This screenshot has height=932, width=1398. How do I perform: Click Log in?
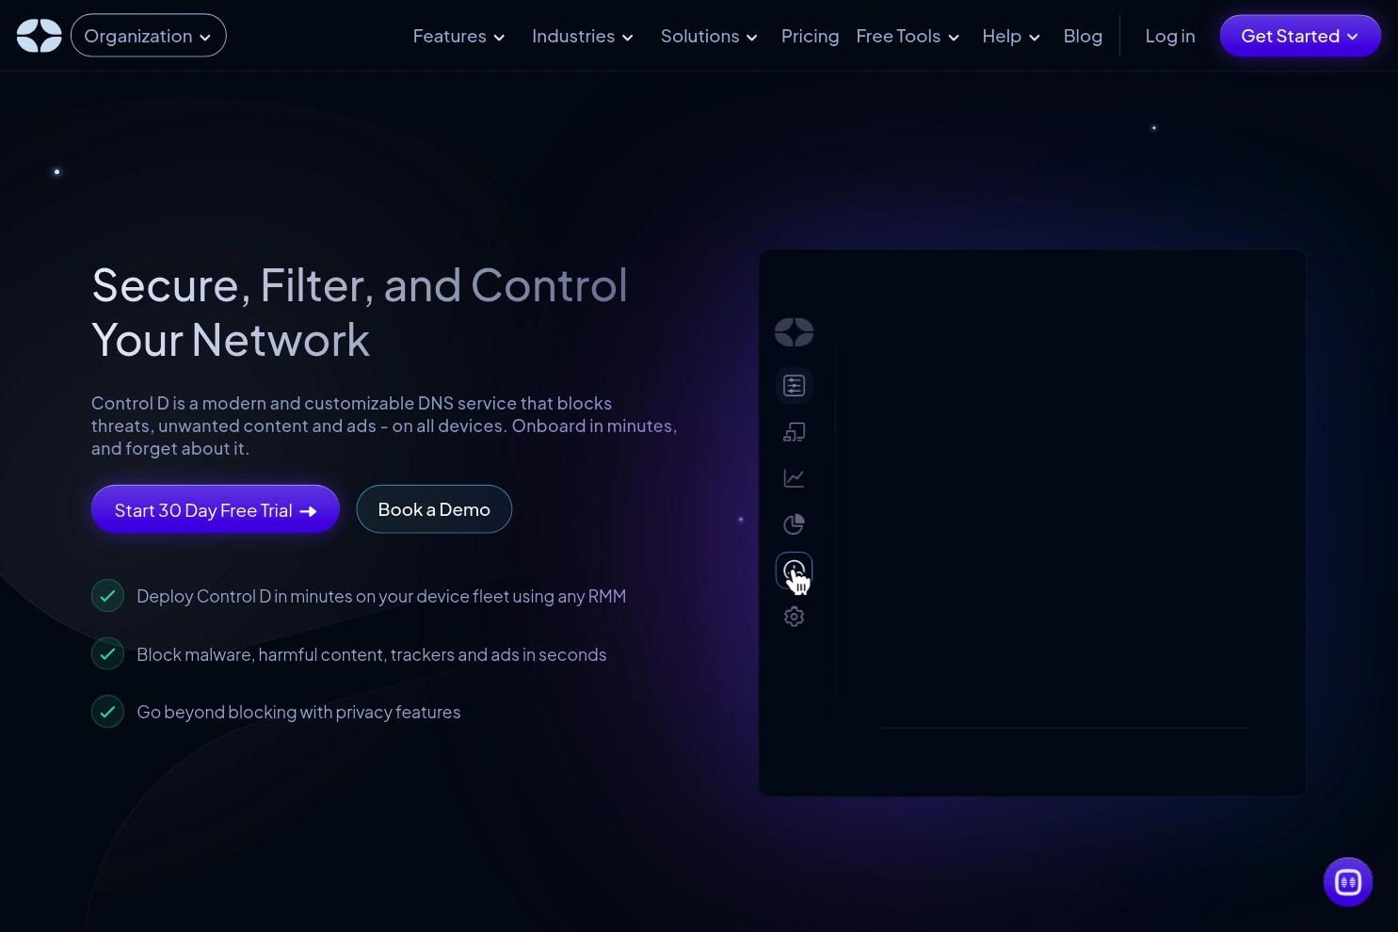[x=1170, y=37]
